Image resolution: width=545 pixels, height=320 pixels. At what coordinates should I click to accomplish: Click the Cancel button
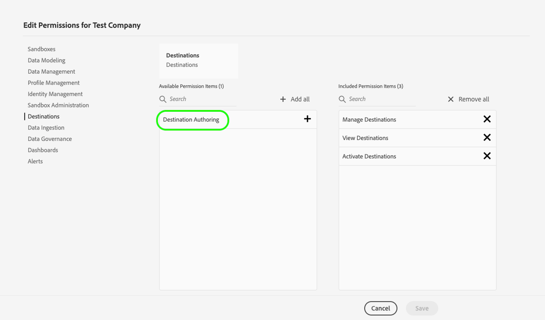381,308
